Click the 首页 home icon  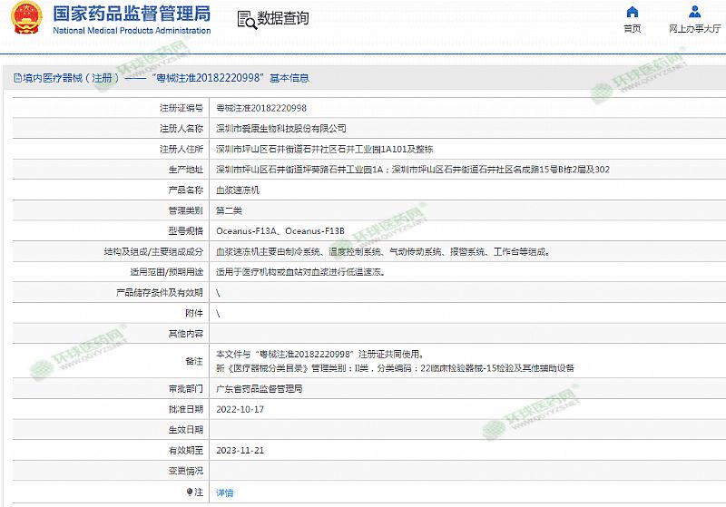[x=632, y=12]
